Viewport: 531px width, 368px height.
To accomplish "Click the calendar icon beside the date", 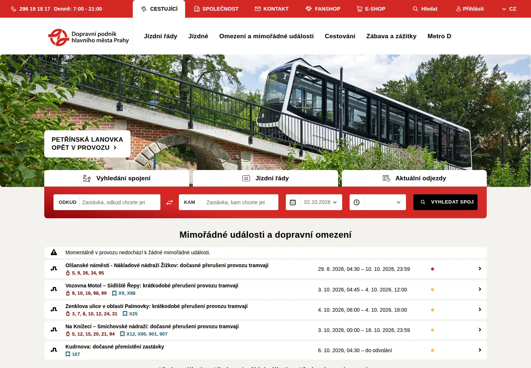I will (x=293, y=202).
